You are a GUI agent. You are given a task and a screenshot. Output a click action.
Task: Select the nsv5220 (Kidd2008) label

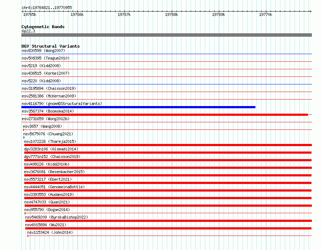click(x=41, y=81)
